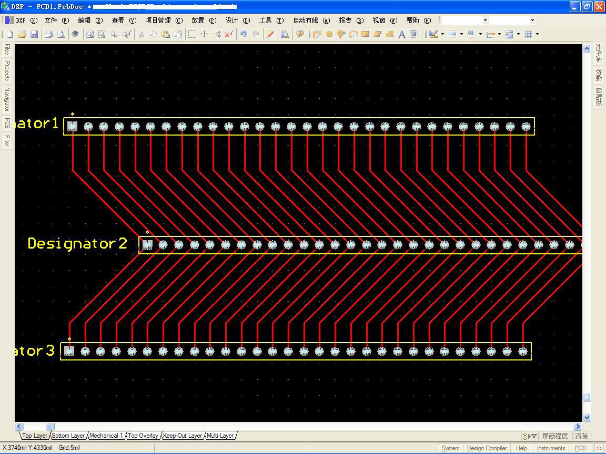Click the 清除 (Clear) button
Viewport: 606px width, 454px height.
581,436
